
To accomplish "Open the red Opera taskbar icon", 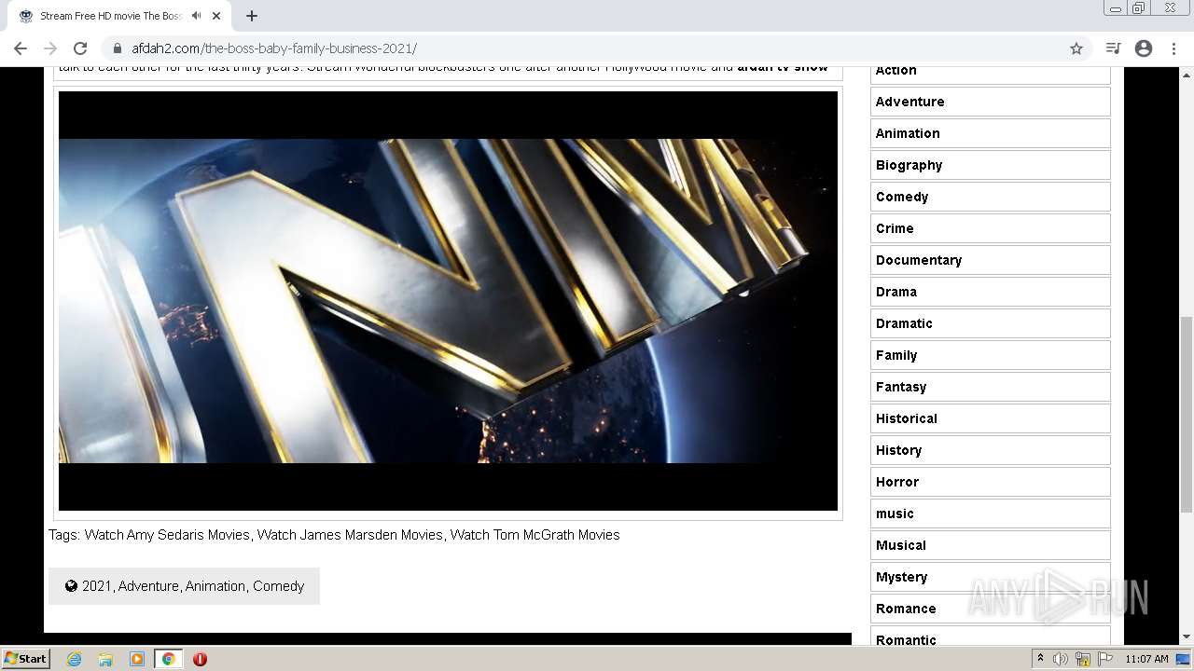I will point(200,659).
